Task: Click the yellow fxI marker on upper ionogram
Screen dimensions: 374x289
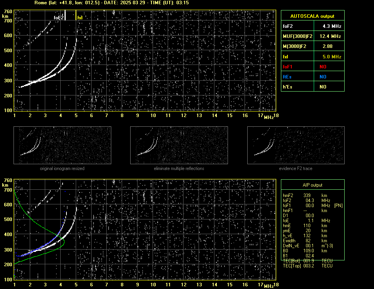Action: click(x=80, y=18)
